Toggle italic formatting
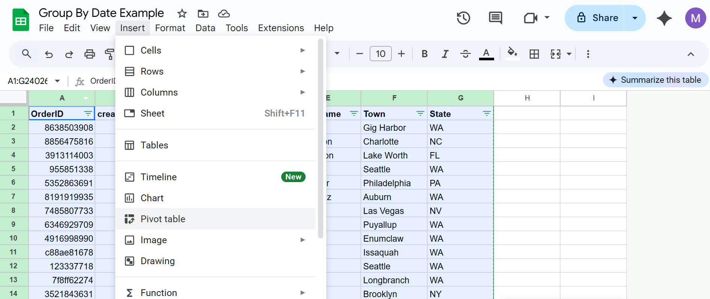This screenshot has height=299, width=710. tap(445, 54)
